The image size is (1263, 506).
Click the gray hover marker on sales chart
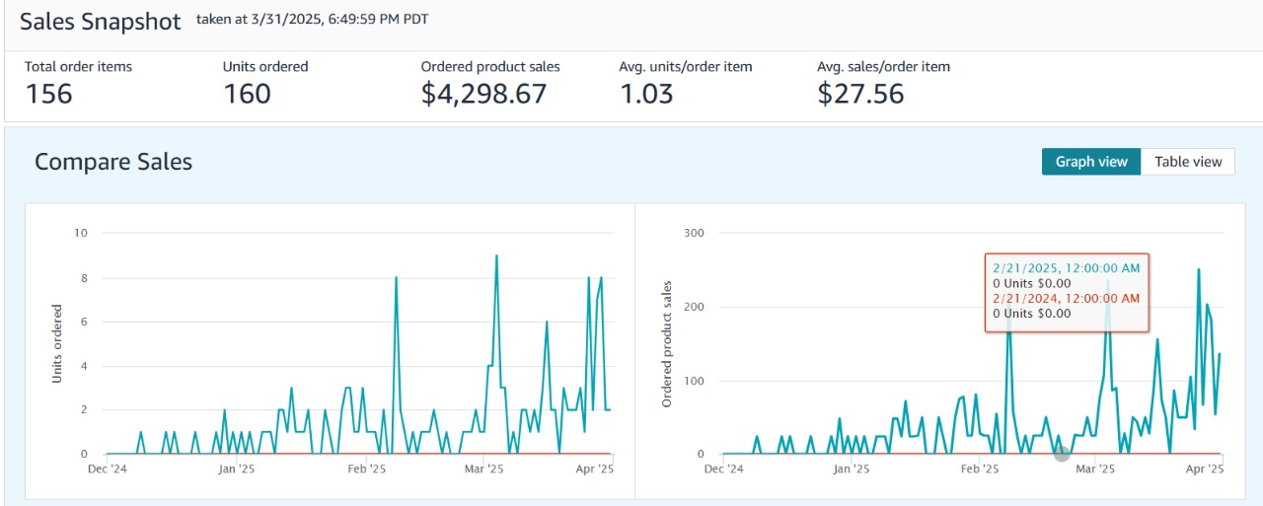click(x=1062, y=453)
